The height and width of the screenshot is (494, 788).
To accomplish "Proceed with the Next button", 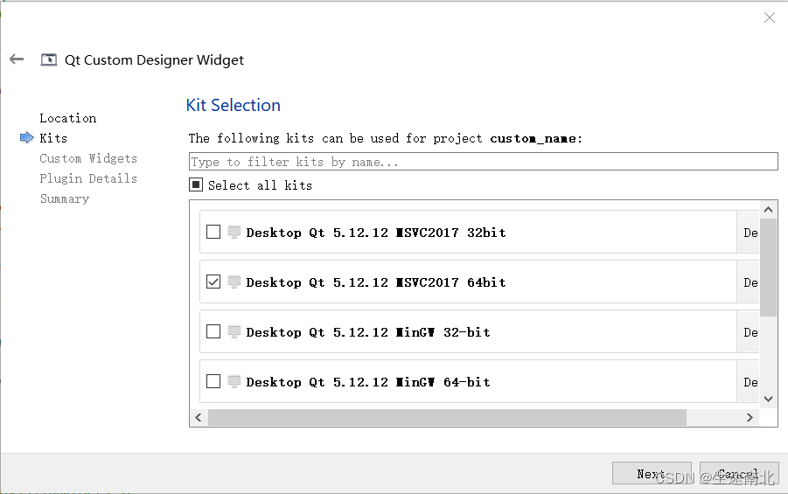I will pos(652,473).
